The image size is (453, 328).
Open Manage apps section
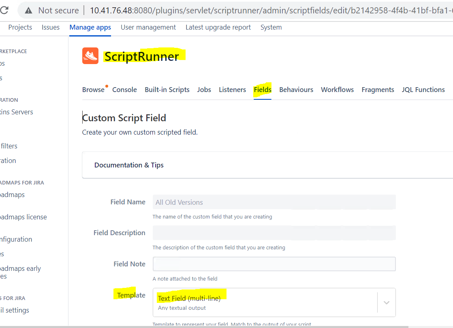tap(90, 27)
